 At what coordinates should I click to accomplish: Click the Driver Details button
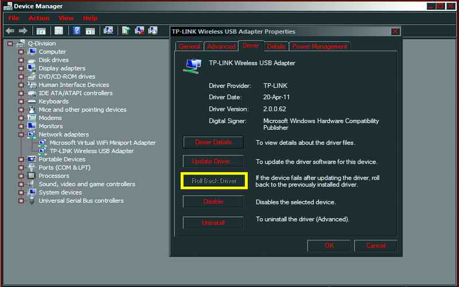213,142
